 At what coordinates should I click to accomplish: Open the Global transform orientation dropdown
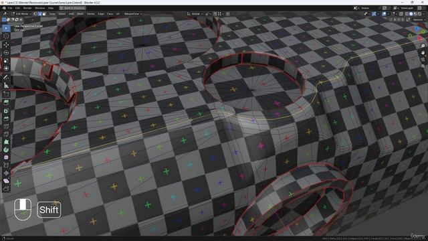pos(195,14)
